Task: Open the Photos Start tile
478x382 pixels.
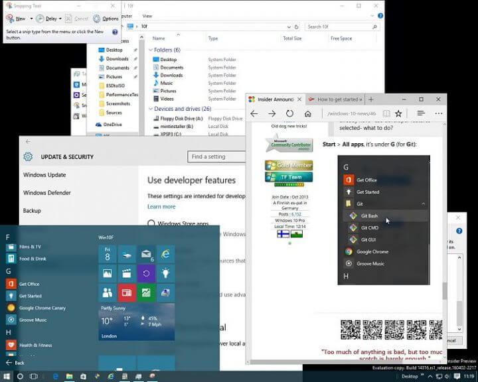Action: (x=108, y=273)
